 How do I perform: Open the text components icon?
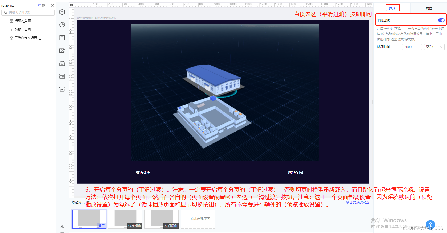[x=62, y=38]
